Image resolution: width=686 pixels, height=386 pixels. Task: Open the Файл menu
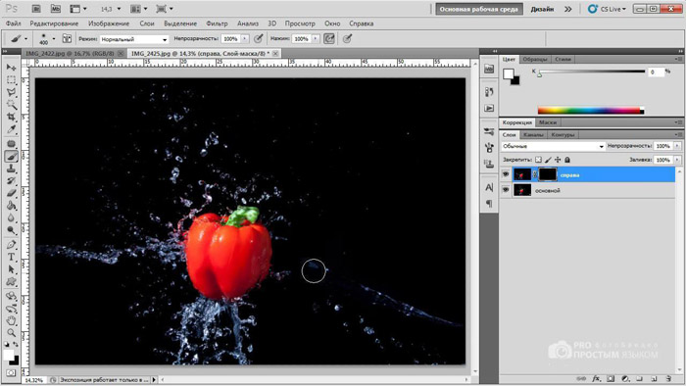click(13, 24)
